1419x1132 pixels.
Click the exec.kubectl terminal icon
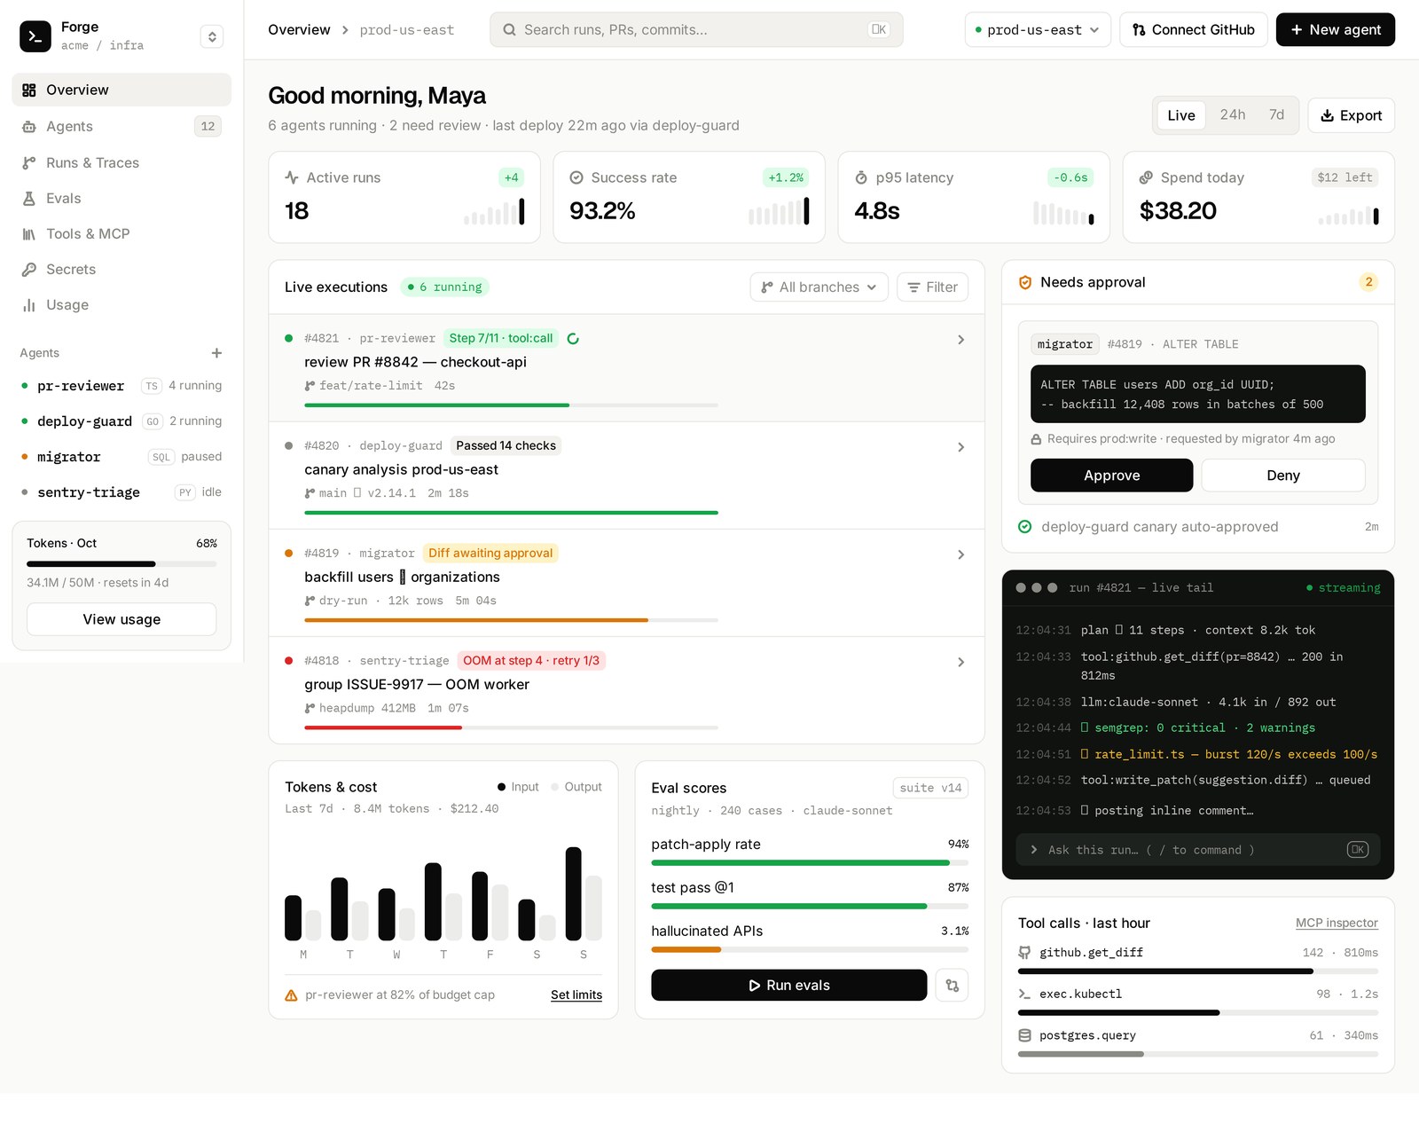[x=1025, y=994]
